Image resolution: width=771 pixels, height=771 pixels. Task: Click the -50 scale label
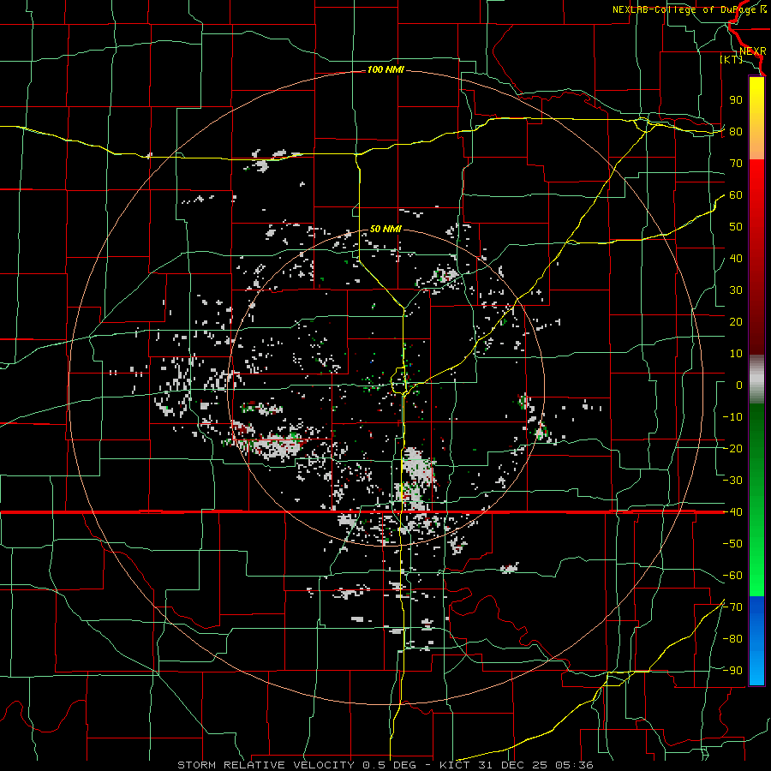732,544
